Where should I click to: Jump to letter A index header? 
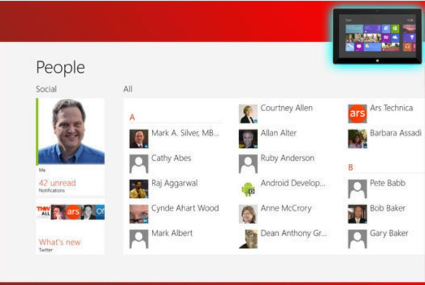132,117
